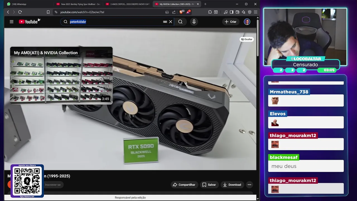Click the Download button
The width and height of the screenshot is (357, 201).
coord(232,185)
